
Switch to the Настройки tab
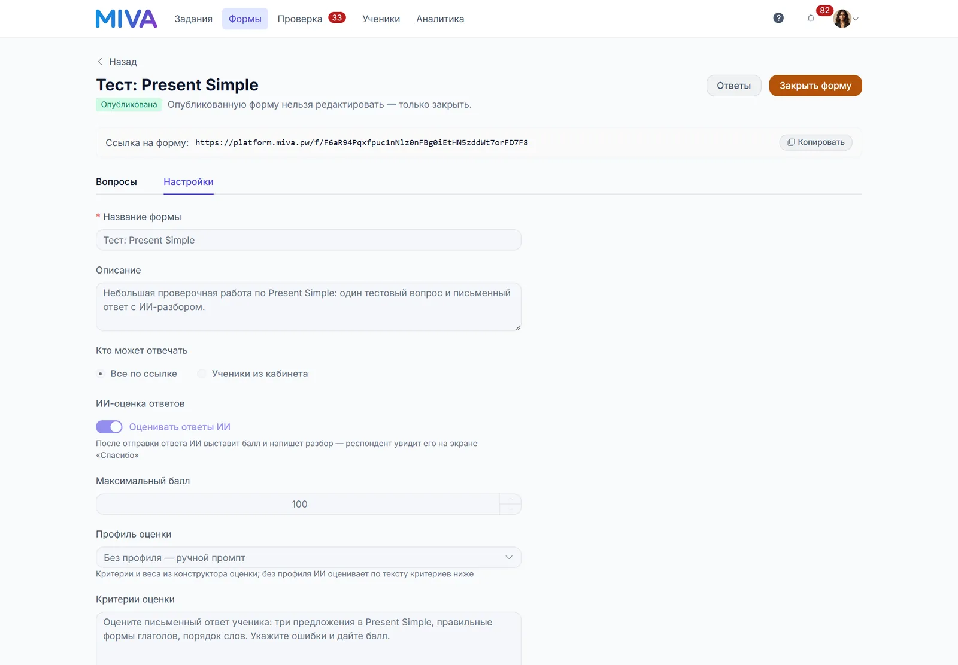point(189,182)
